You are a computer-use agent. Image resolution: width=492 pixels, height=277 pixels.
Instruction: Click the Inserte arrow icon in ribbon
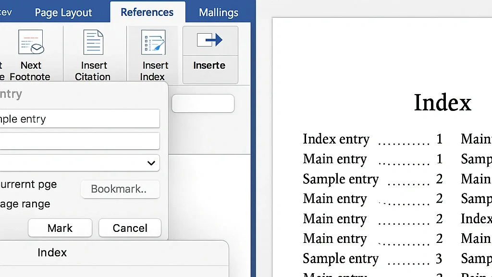pyautogui.click(x=209, y=40)
